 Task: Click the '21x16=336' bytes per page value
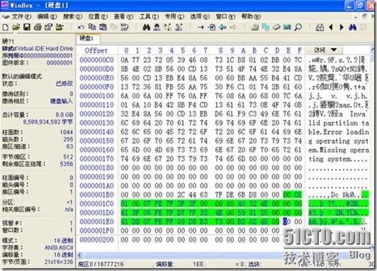pyautogui.click(x=59, y=262)
